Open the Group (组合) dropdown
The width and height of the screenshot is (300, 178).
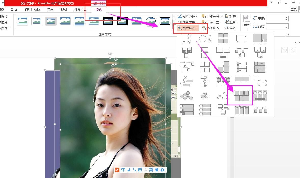[x=231, y=22]
